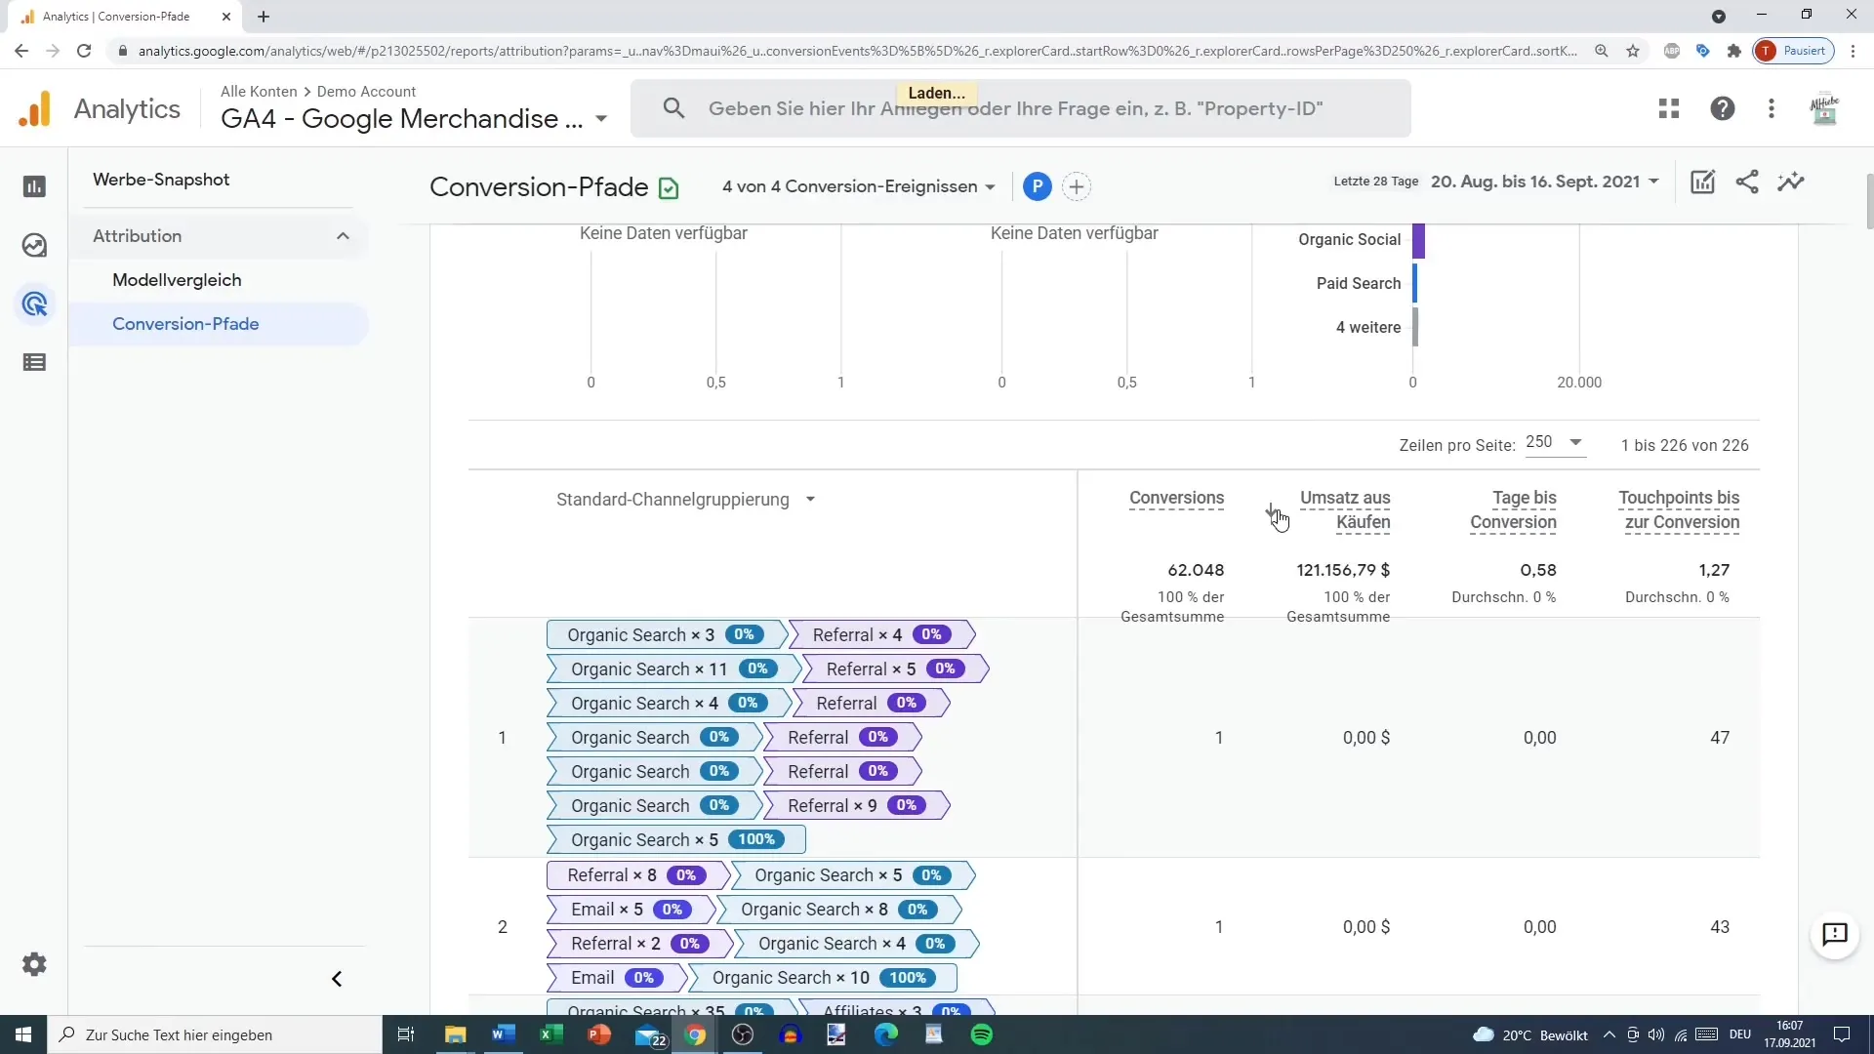
Task: Click the Attribution navigation icon in sidebar
Action: coord(35,304)
